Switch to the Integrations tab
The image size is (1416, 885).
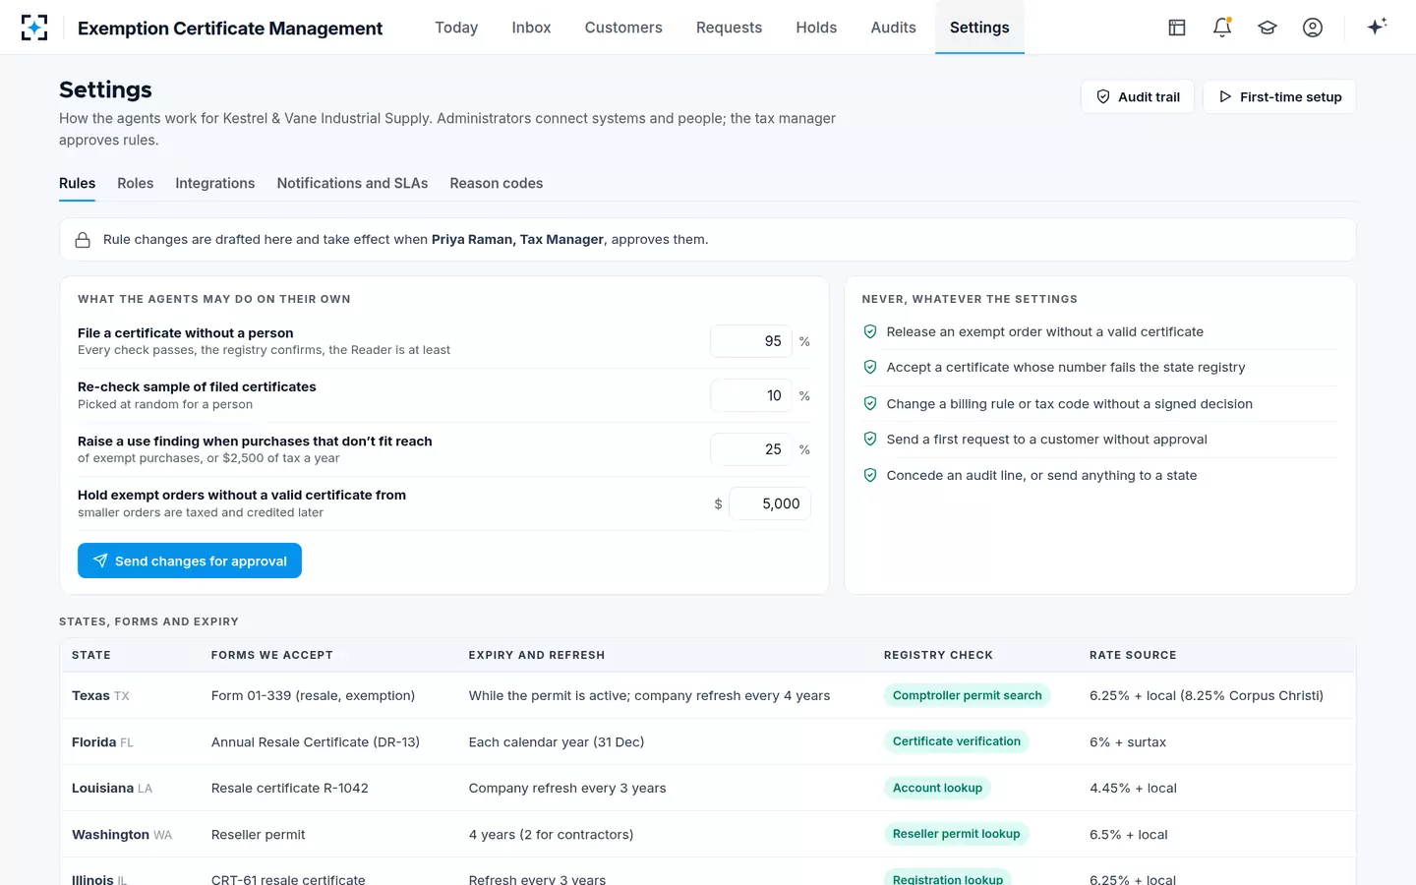[x=215, y=183]
